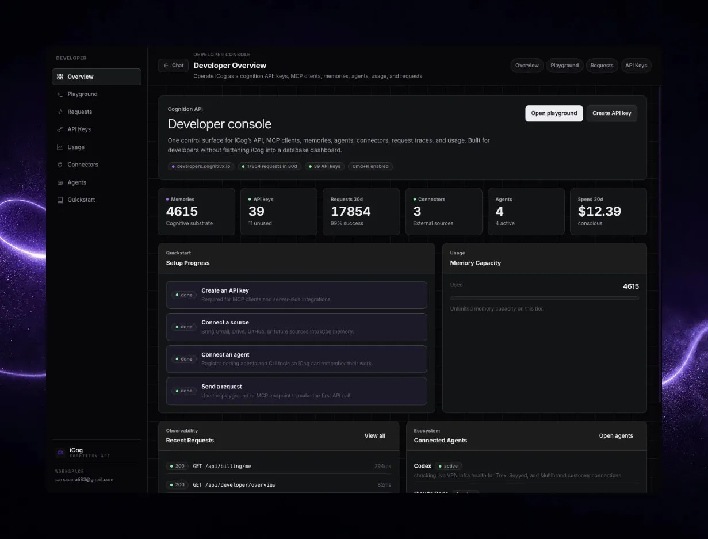
Task: Click the 294ms latency value
Action: point(382,466)
